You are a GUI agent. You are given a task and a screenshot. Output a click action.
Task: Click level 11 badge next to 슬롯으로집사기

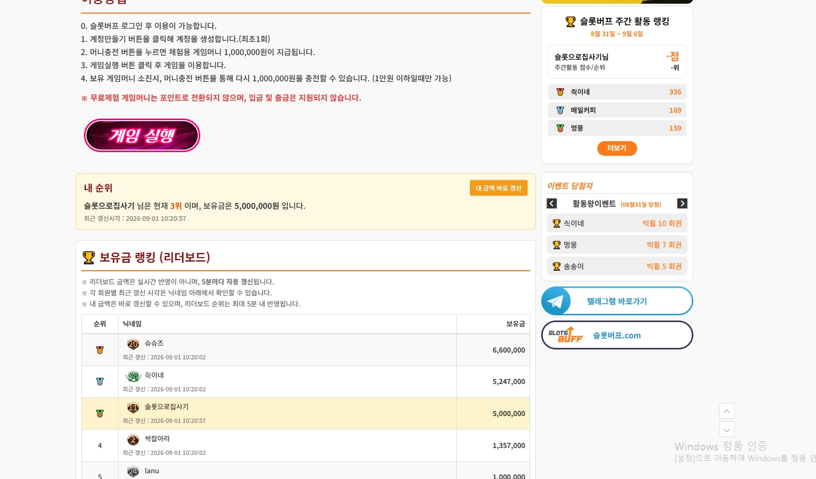tap(133, 408)
